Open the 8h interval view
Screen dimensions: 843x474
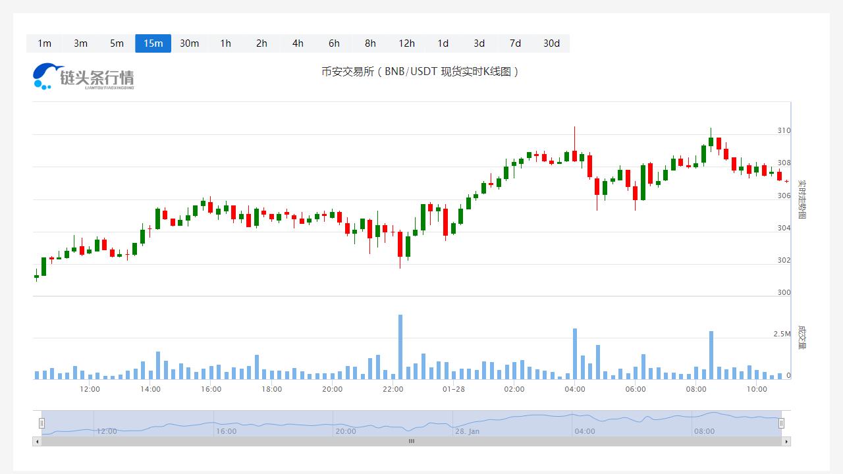(x=370, y=43)
